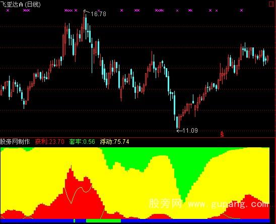Screen dimensions: 276x224
Task: Click the 11.09 low price label
Action: [x=190, y=131]
